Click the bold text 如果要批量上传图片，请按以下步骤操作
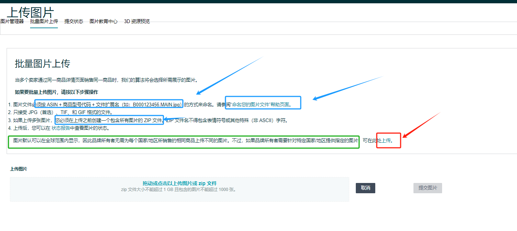The image size is (517, 231). 56,92
